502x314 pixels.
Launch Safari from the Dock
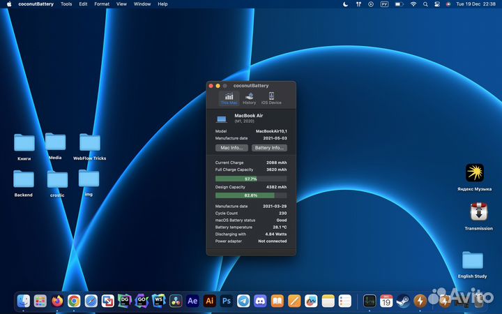click(x=91, y=301)
